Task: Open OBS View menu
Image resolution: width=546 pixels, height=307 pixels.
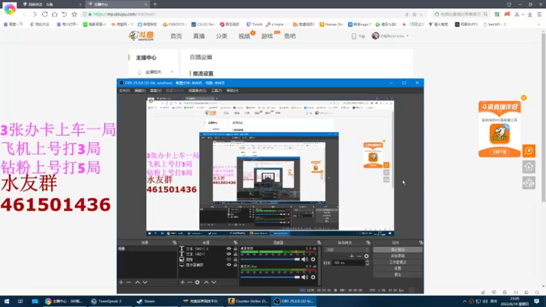Action: pos(156,91)
